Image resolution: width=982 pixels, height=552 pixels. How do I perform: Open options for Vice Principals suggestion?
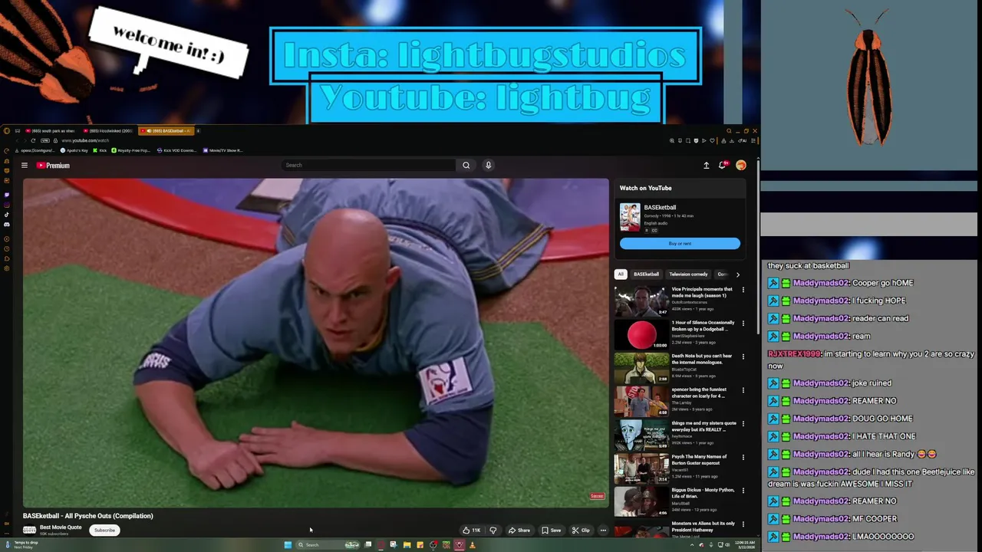(743, 290)
